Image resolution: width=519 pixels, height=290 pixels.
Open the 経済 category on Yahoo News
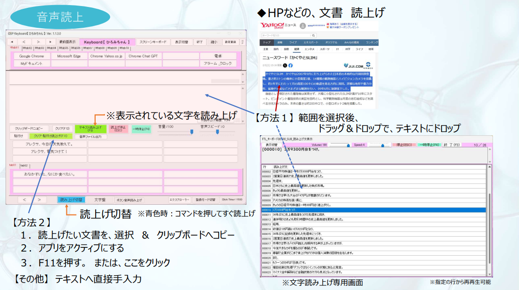click(297, 49)
